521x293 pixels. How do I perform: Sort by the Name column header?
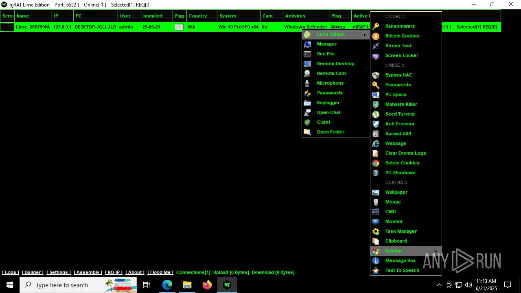click(33, 16)
